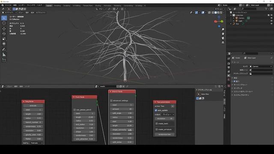Select the Scale tool
This screenshot has width=274, height=154.
click(4, 39)
